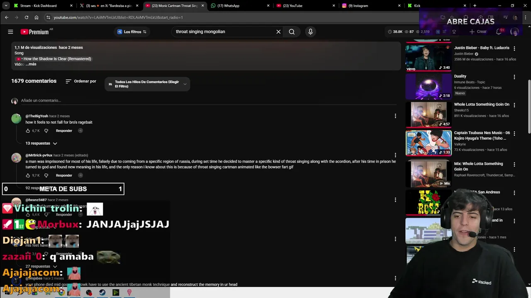Open Los filtros selector
This screenshot has width=531, height=298.
pyautogui.click(x=132, y=32)
